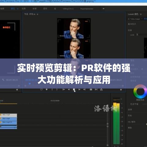Select the audio clip at bottom of timeline

[x=9, y=127]
